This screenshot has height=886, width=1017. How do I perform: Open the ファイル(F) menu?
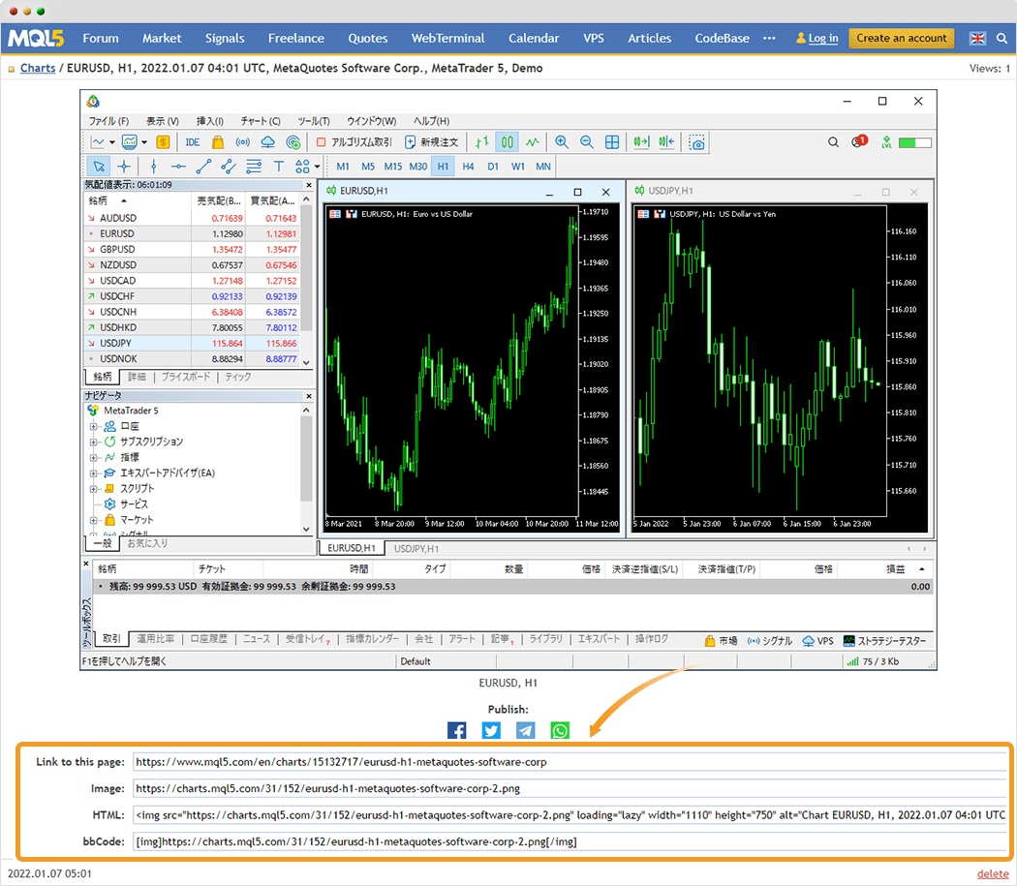pos(108,121)
